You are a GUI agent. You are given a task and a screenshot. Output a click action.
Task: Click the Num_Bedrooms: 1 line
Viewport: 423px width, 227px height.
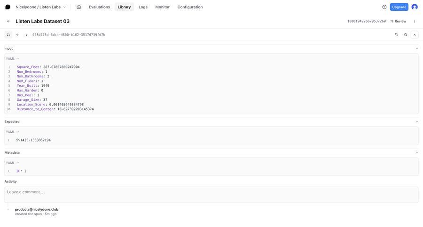pyautogui.click(x=32, y=72)
